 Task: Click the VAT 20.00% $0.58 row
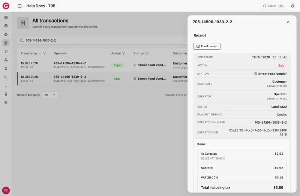[x=242, y=178]
